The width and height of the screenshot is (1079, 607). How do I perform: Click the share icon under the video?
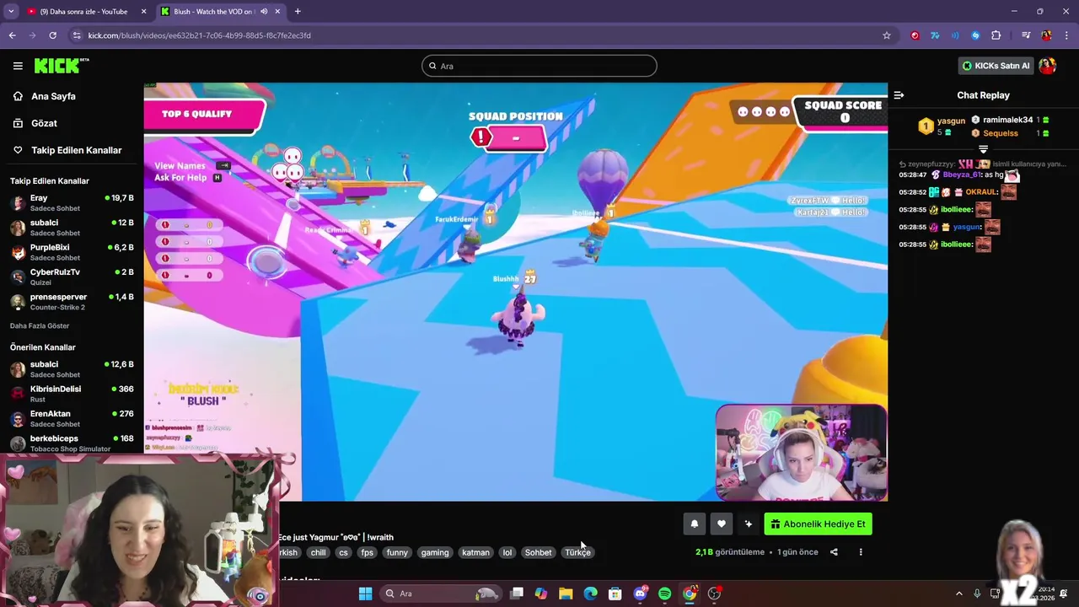pos(834,552)
